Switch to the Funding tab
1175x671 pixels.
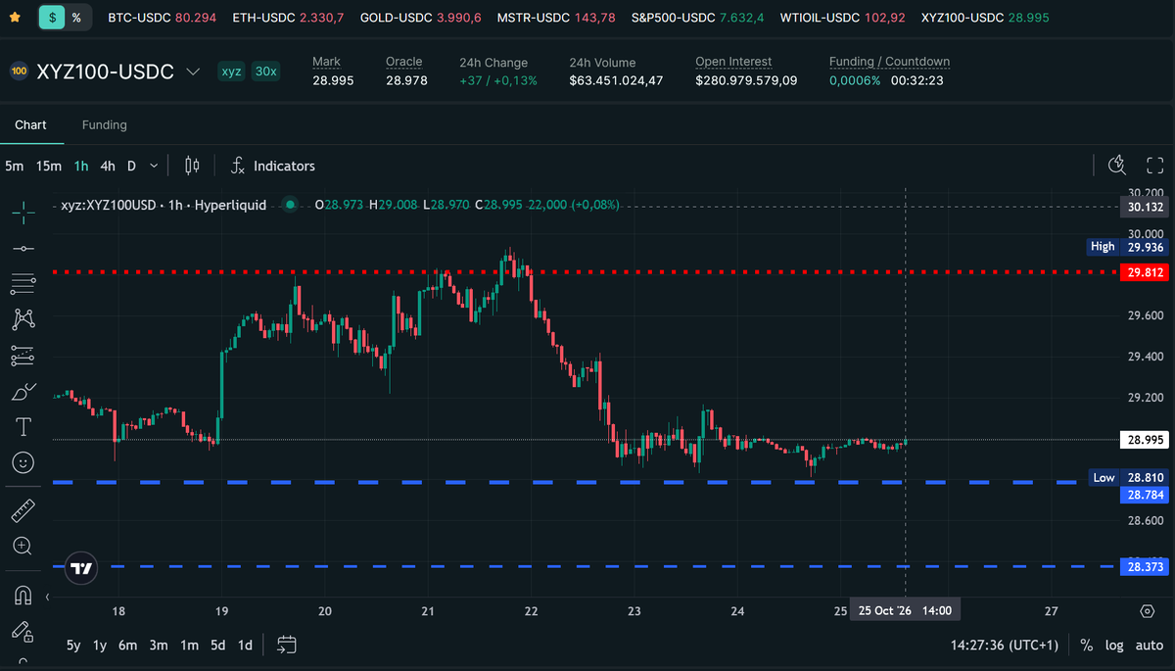pos(105,125)
